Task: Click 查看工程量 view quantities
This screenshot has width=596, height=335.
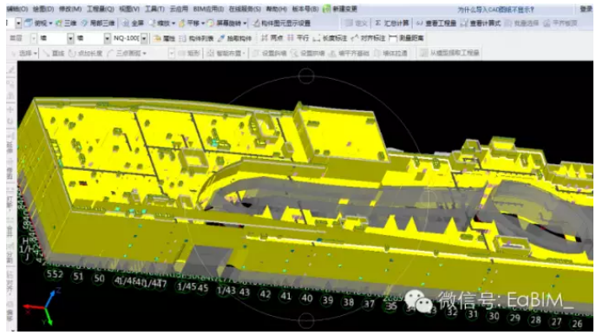Action: 436,23
